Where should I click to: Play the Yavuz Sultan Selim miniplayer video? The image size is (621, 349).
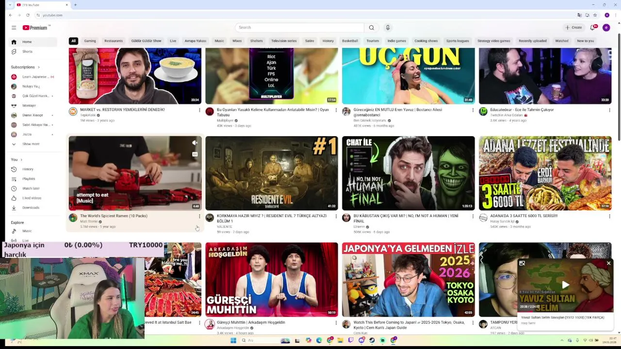pos(565,285)
